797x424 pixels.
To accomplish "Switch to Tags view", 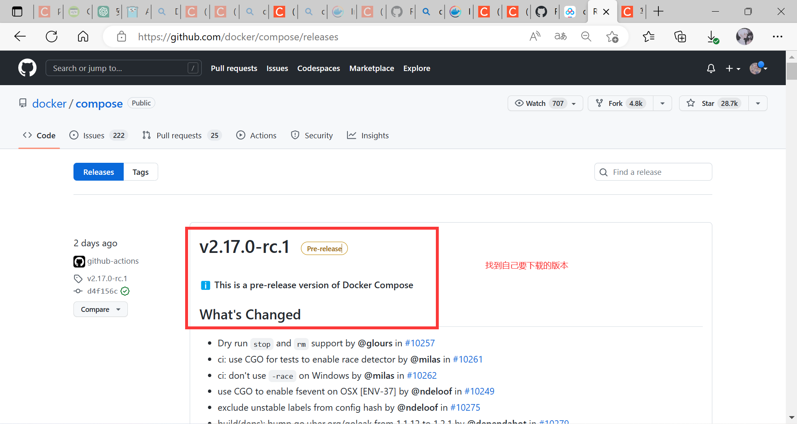I will [141, 172].
